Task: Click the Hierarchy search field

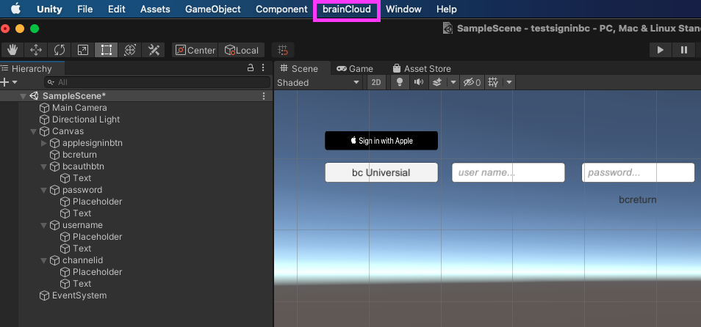Action: (157, 83)
